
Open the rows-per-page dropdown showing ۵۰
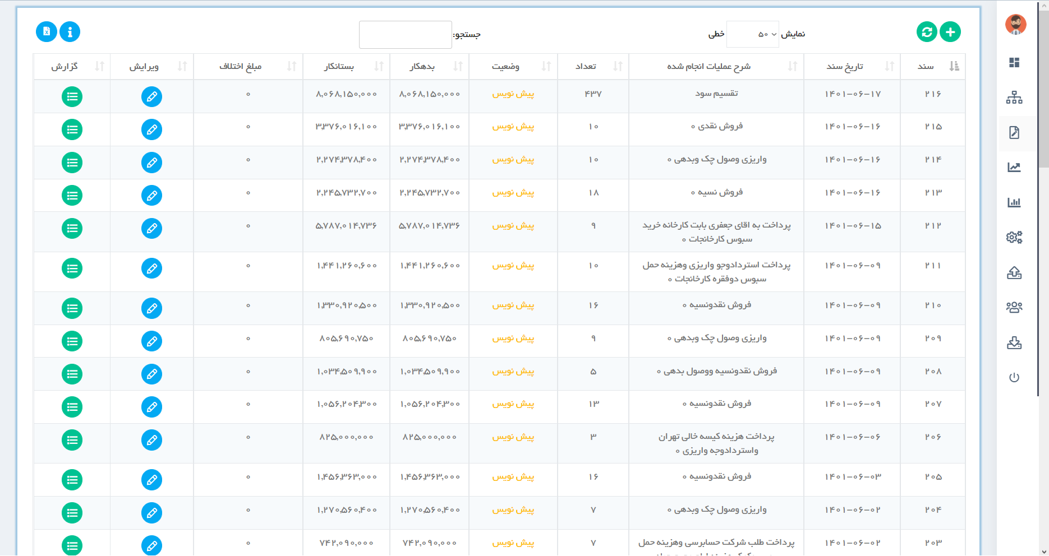(x=752, y=34)
